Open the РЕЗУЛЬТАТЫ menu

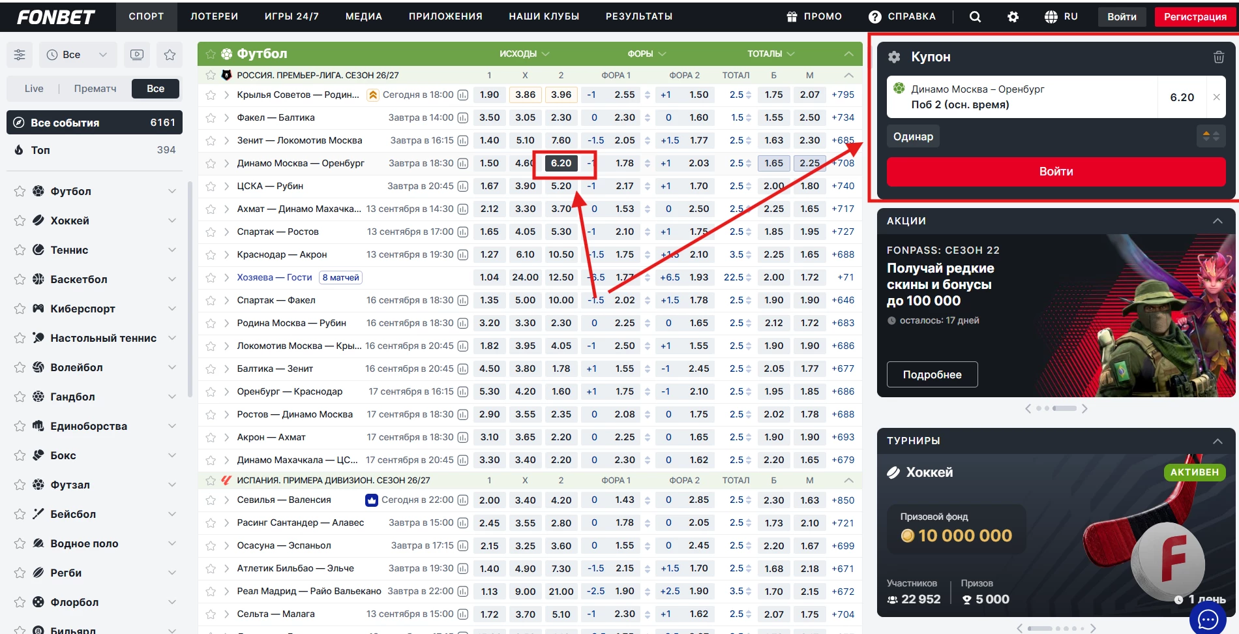[639, 16]
